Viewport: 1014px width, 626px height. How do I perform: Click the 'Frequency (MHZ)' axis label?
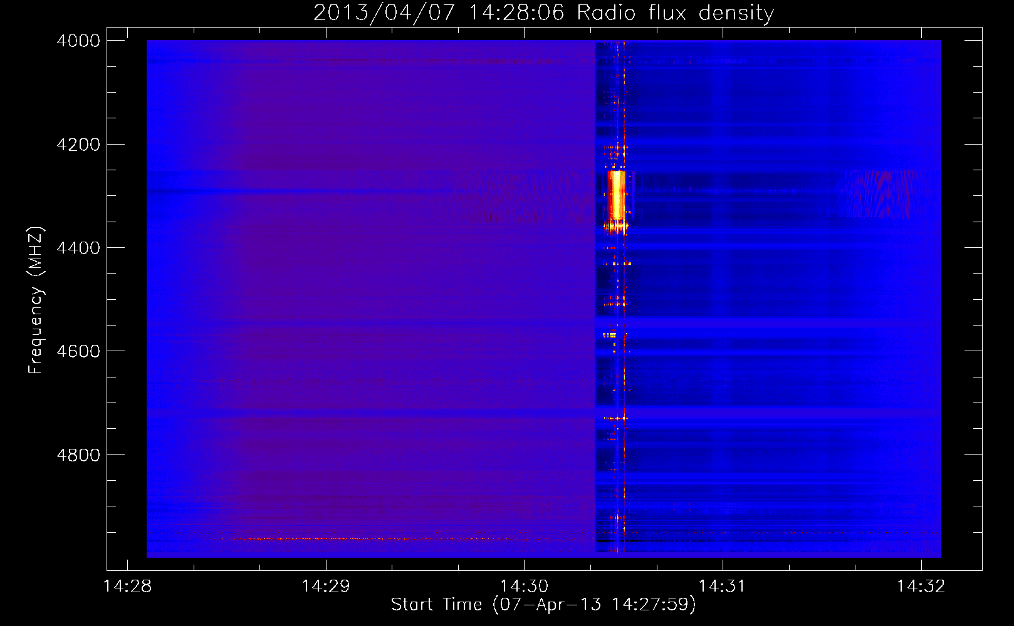point(36,300)
